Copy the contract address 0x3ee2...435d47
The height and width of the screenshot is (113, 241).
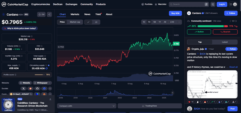pos(31,94)
